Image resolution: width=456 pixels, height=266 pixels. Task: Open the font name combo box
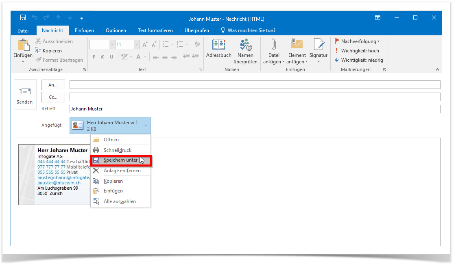[102, 44]
